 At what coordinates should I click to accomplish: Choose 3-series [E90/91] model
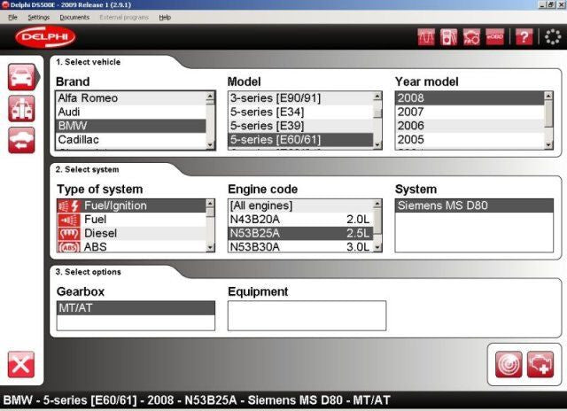[301, 98]
